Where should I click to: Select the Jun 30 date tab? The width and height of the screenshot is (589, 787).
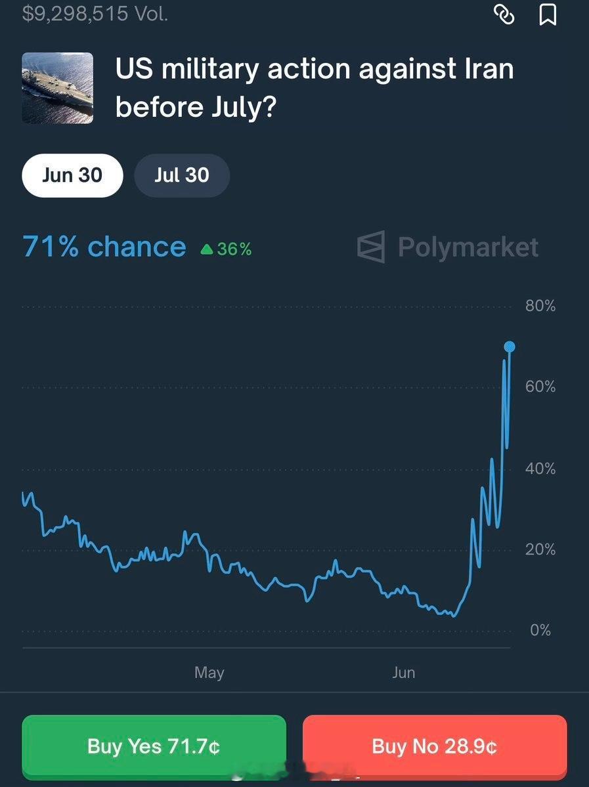72,175
